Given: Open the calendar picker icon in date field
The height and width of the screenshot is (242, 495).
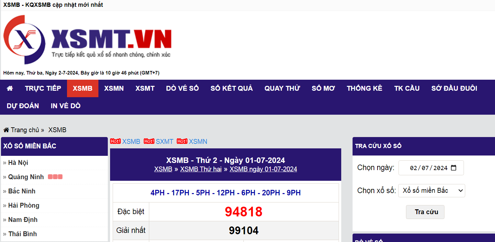Looking at the screenshot, I should 454,168.
